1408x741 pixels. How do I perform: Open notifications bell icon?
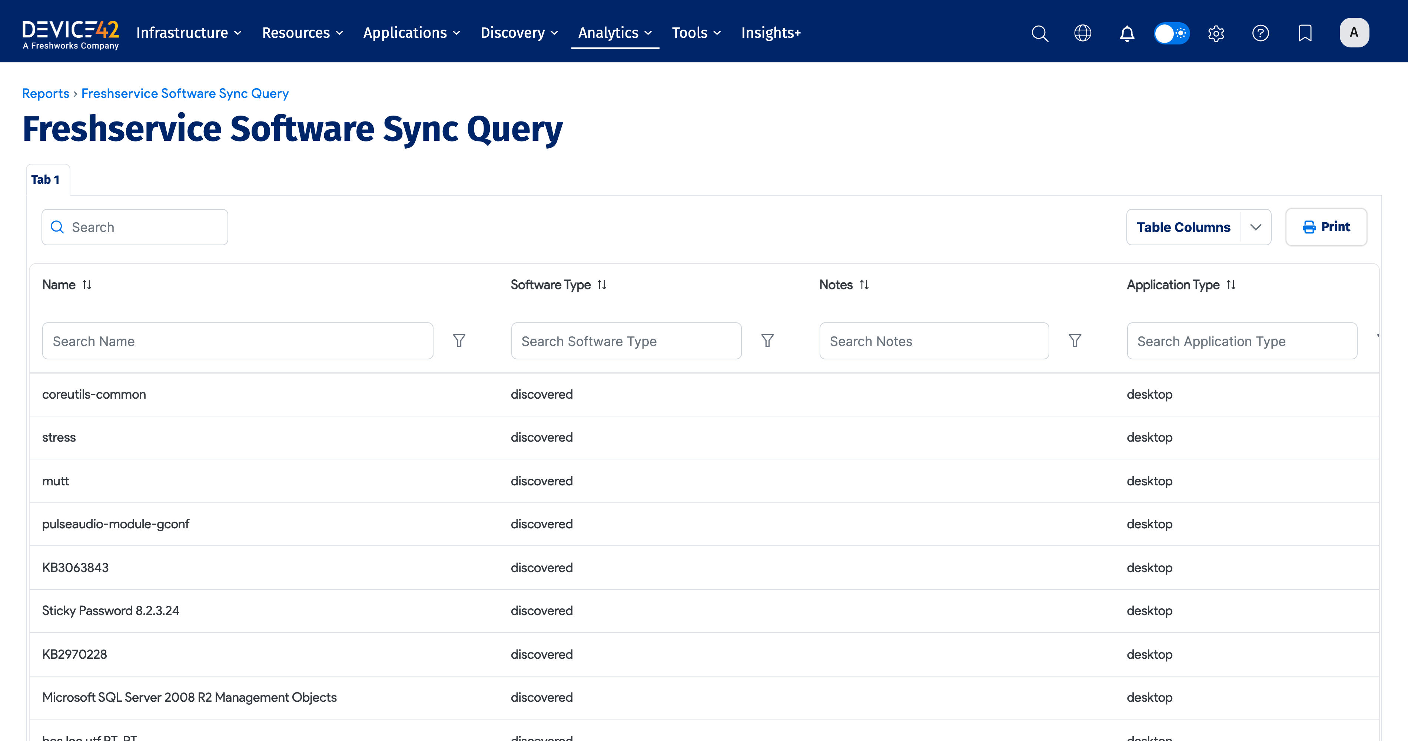tap(1127, 33)
